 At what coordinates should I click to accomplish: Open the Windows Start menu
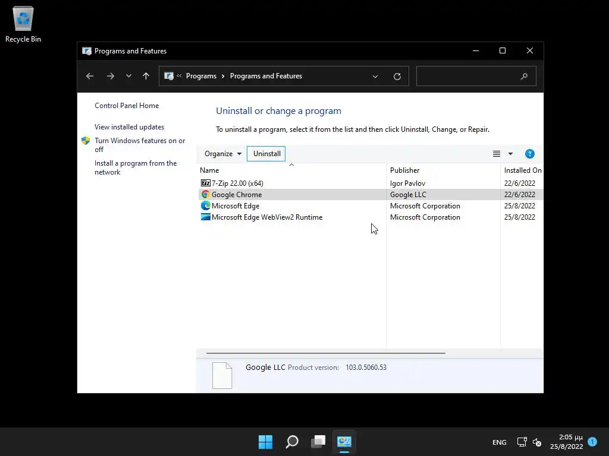pyautogui.click(x=266, y=442)
